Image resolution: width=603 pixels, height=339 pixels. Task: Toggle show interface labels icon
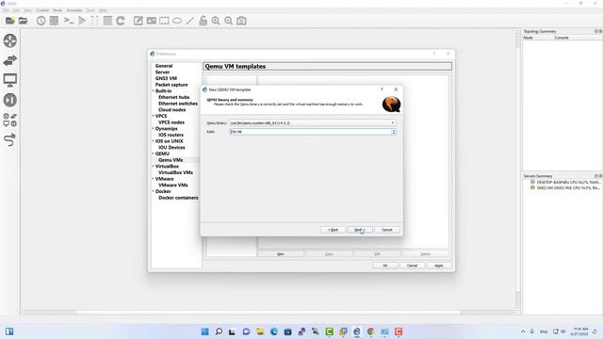55,21
